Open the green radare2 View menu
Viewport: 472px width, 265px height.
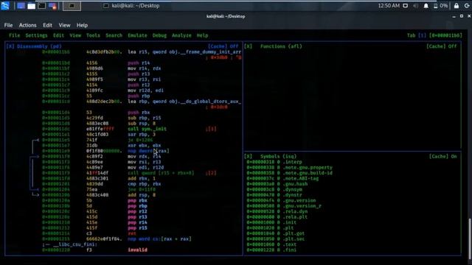click(x=75, y=35)
